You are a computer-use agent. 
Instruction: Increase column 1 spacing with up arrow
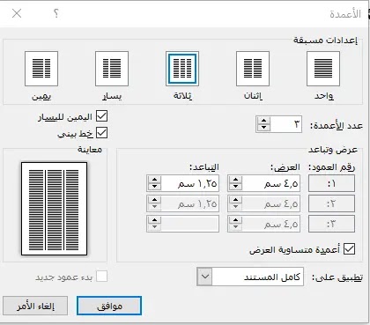point(154,180)
